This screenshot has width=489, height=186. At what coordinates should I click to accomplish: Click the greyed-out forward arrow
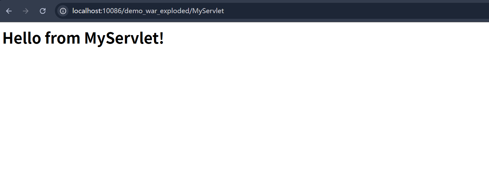pos(26,11)
